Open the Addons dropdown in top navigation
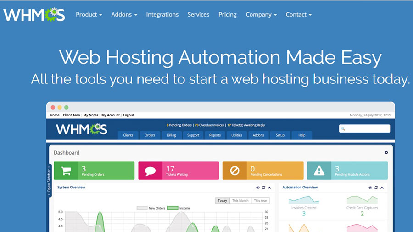This screenshot has width=413, height=232. [124, 15]
